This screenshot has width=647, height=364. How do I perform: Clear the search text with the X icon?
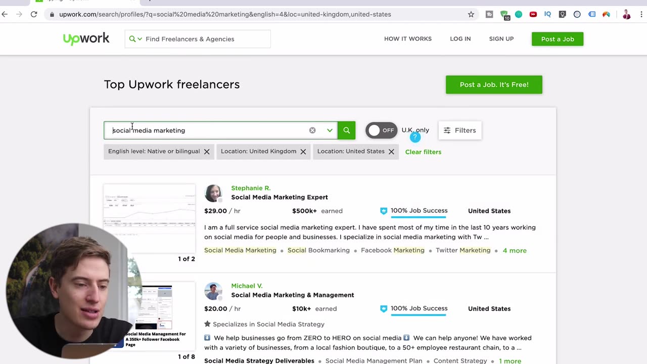[312, 130]
